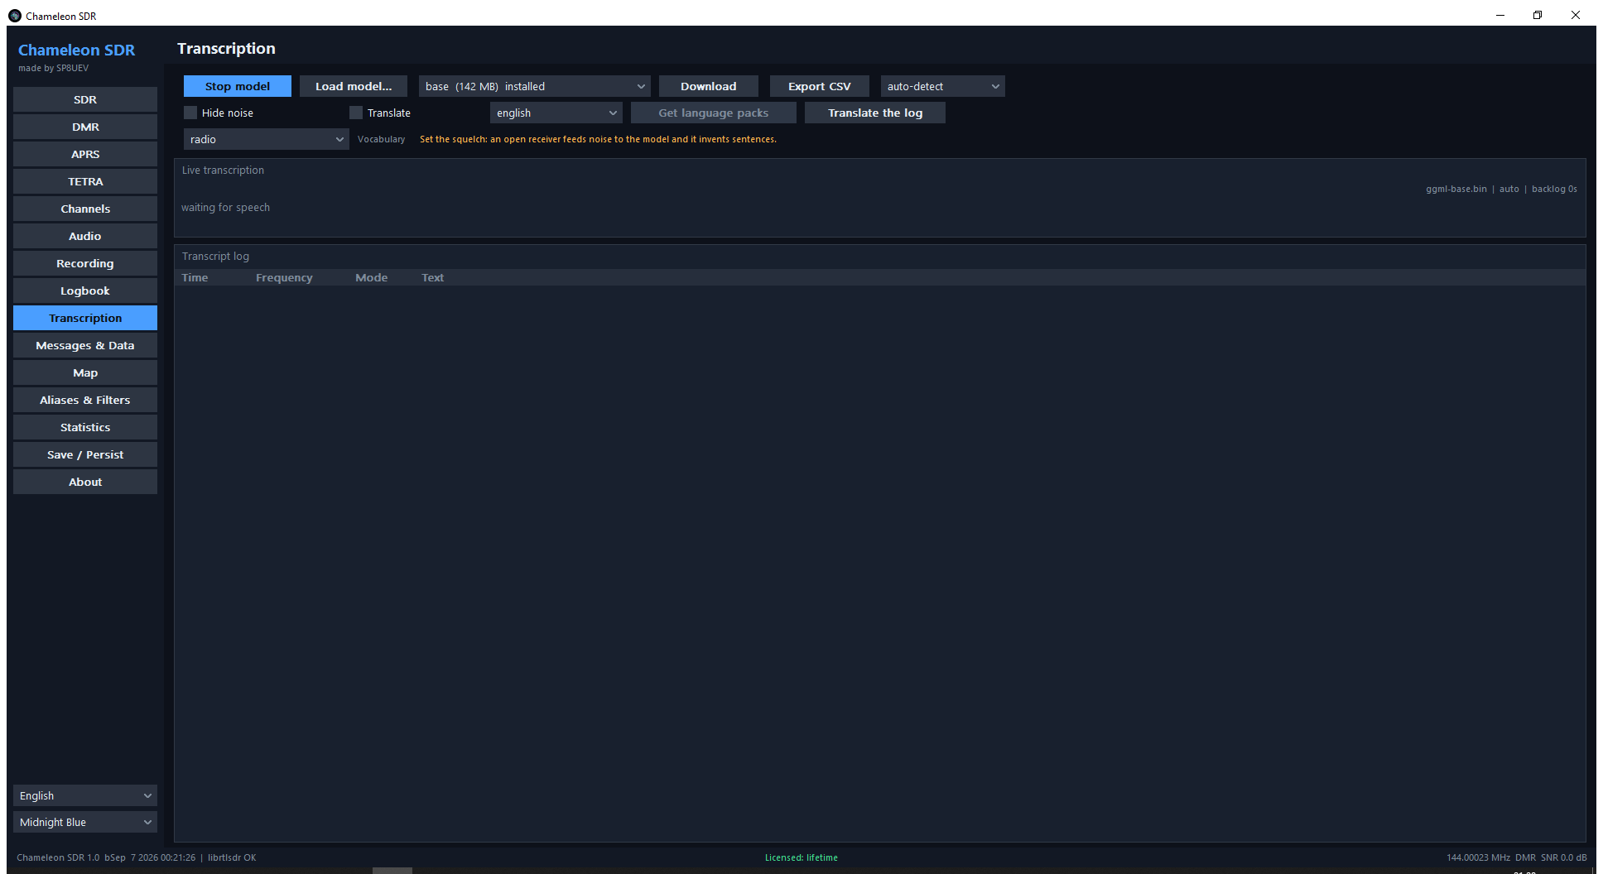The image size is (1603, 874).
Task: Click the Download button
Action: click(x=709, y=86)
